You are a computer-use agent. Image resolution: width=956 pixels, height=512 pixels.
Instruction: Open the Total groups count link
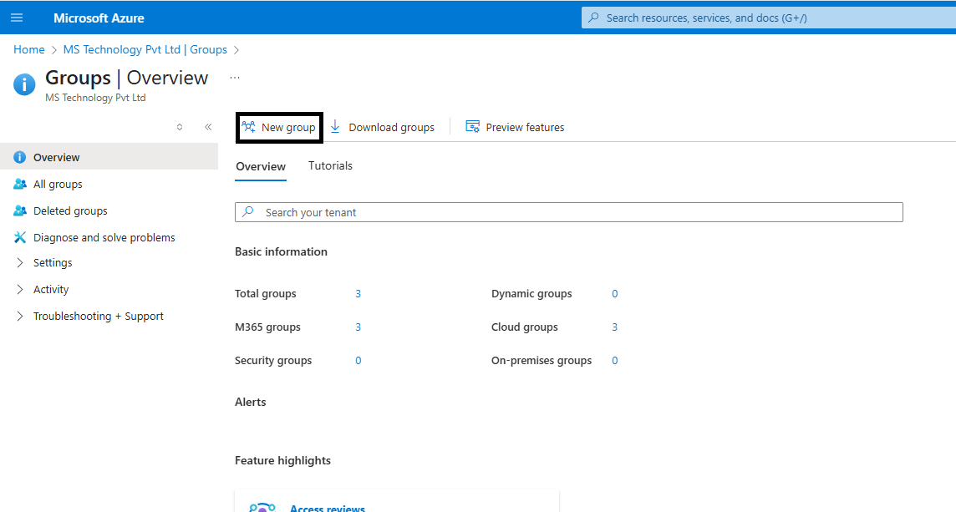pos(358,293)
